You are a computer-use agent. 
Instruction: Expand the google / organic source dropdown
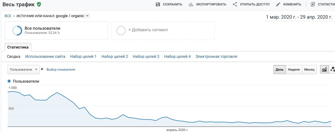[87, 16]
